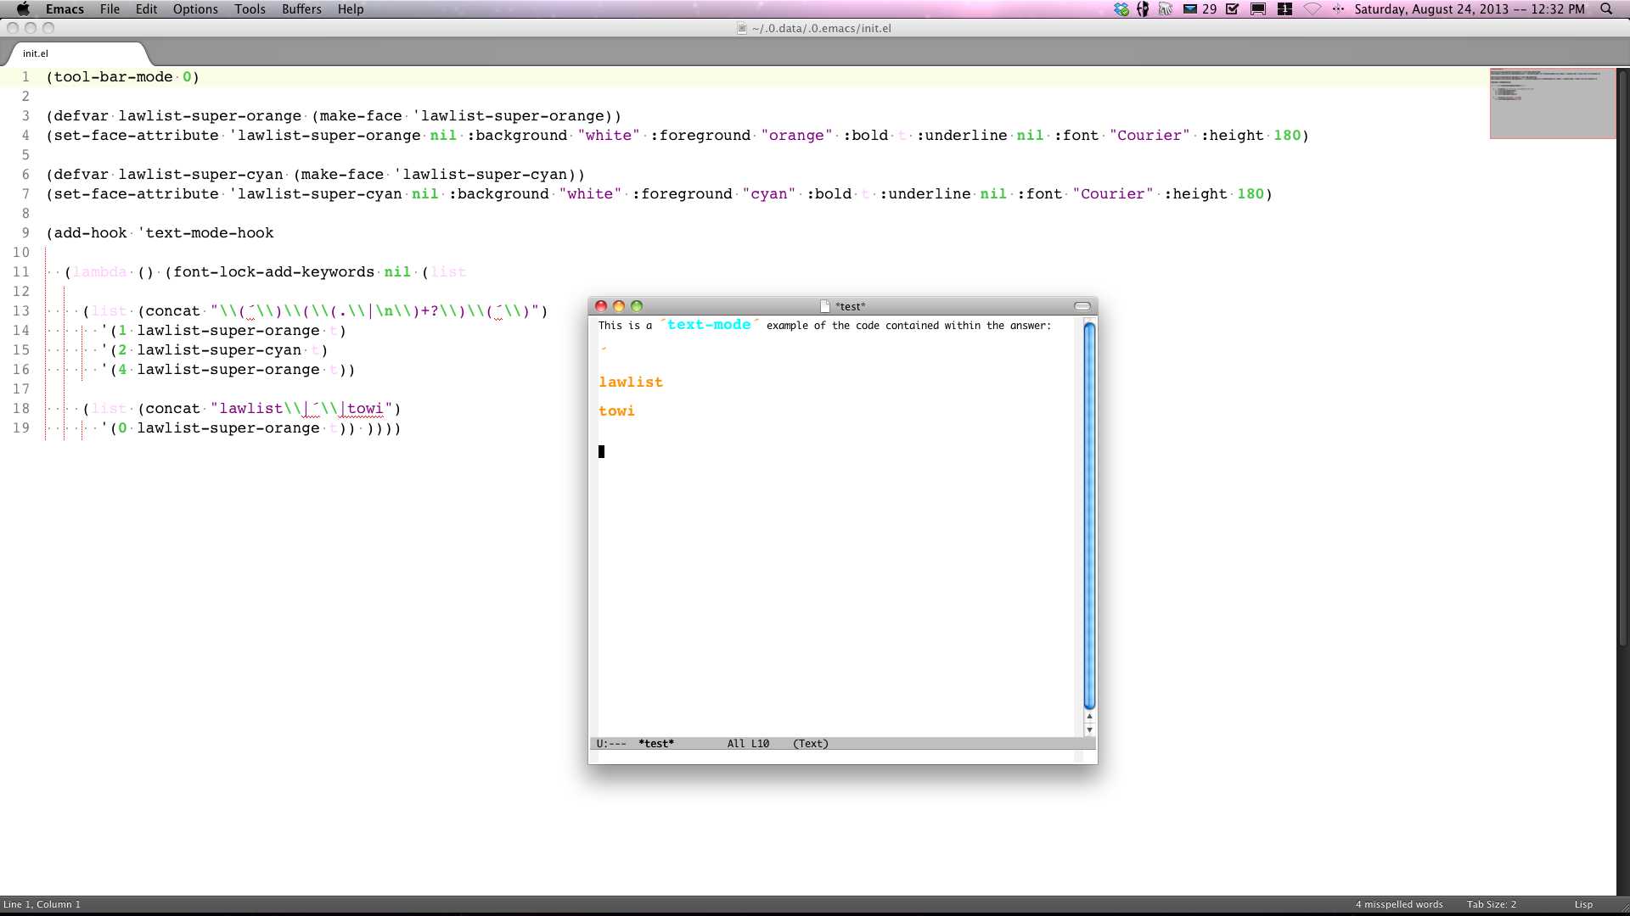
Task: Open the mail icon showing 29
Action: [1200, 8]
